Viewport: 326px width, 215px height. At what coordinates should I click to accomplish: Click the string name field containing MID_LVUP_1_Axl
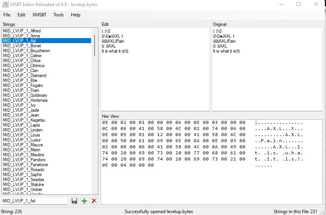pyautogui.click(x=34, y=201)
